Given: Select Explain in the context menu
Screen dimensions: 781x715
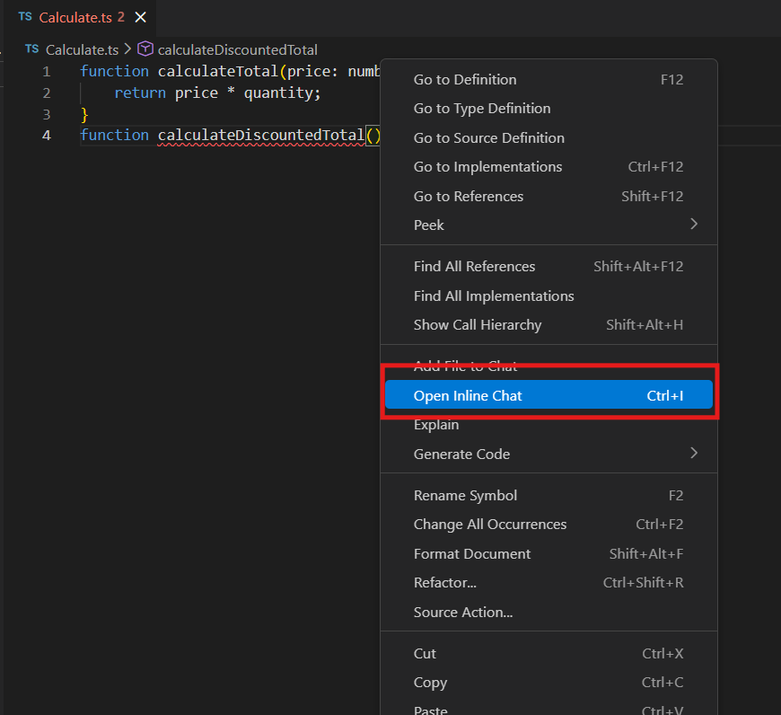Looking at the screenshot, I should pyautogui.click(x=436, y=425).
